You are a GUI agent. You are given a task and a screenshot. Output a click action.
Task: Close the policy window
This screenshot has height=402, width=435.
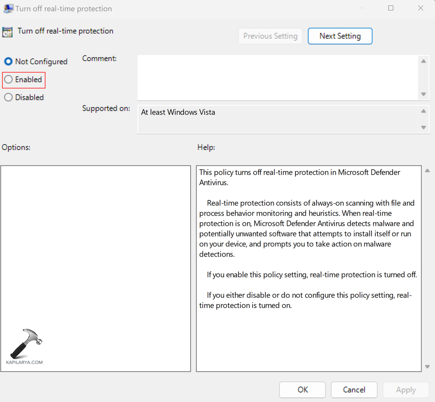point(420,8)
